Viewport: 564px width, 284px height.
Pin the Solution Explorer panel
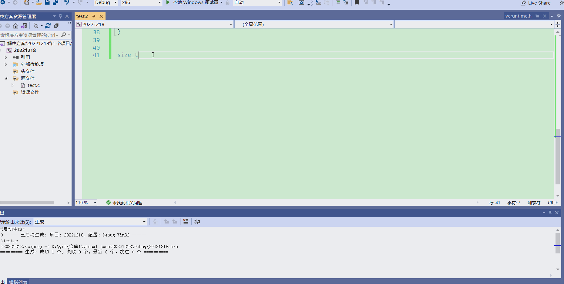(60, 16)
